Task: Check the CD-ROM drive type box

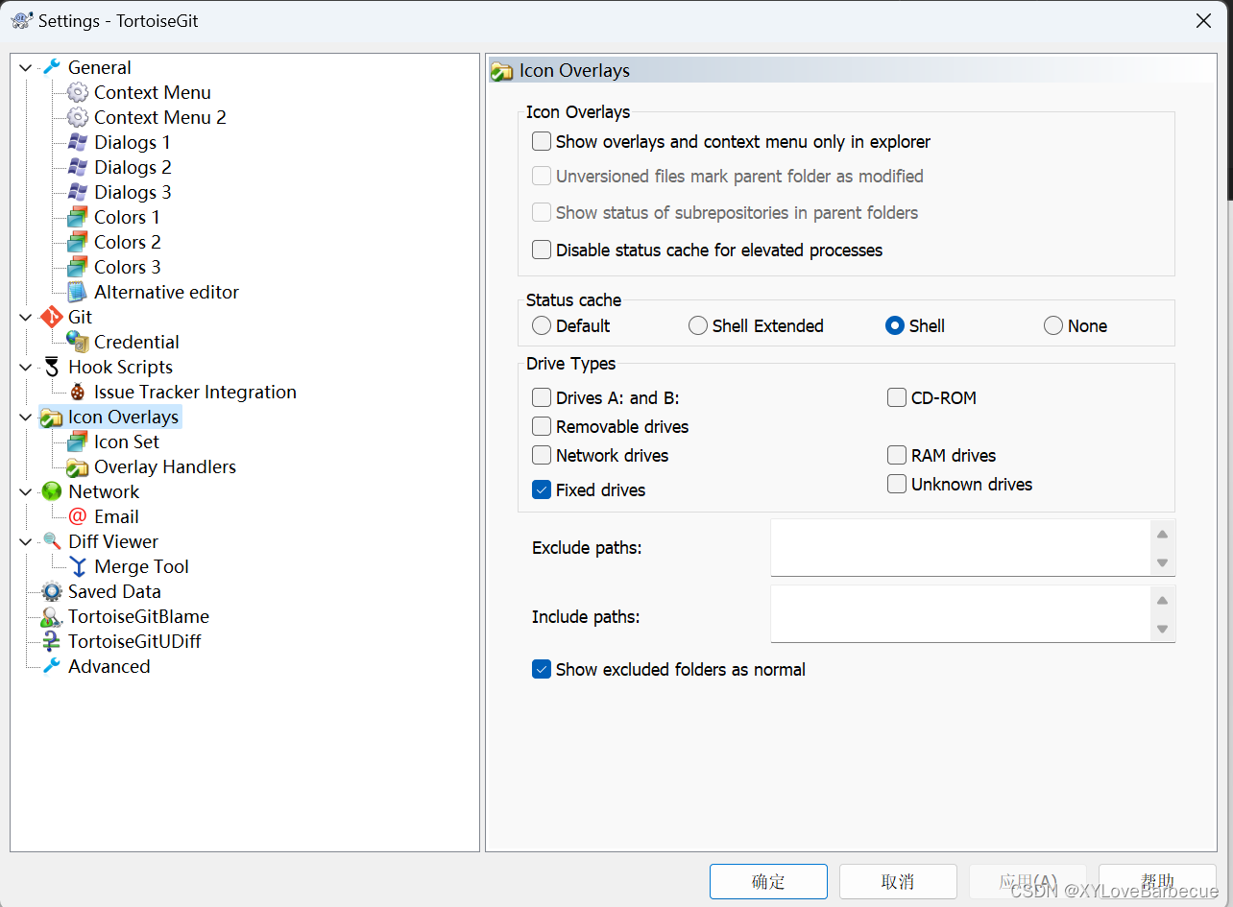Action: click(897, 397)
